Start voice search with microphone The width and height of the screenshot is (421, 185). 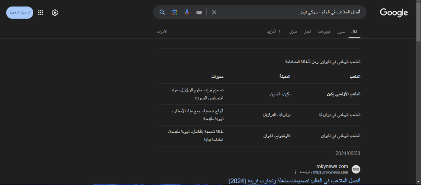point(187,12)
